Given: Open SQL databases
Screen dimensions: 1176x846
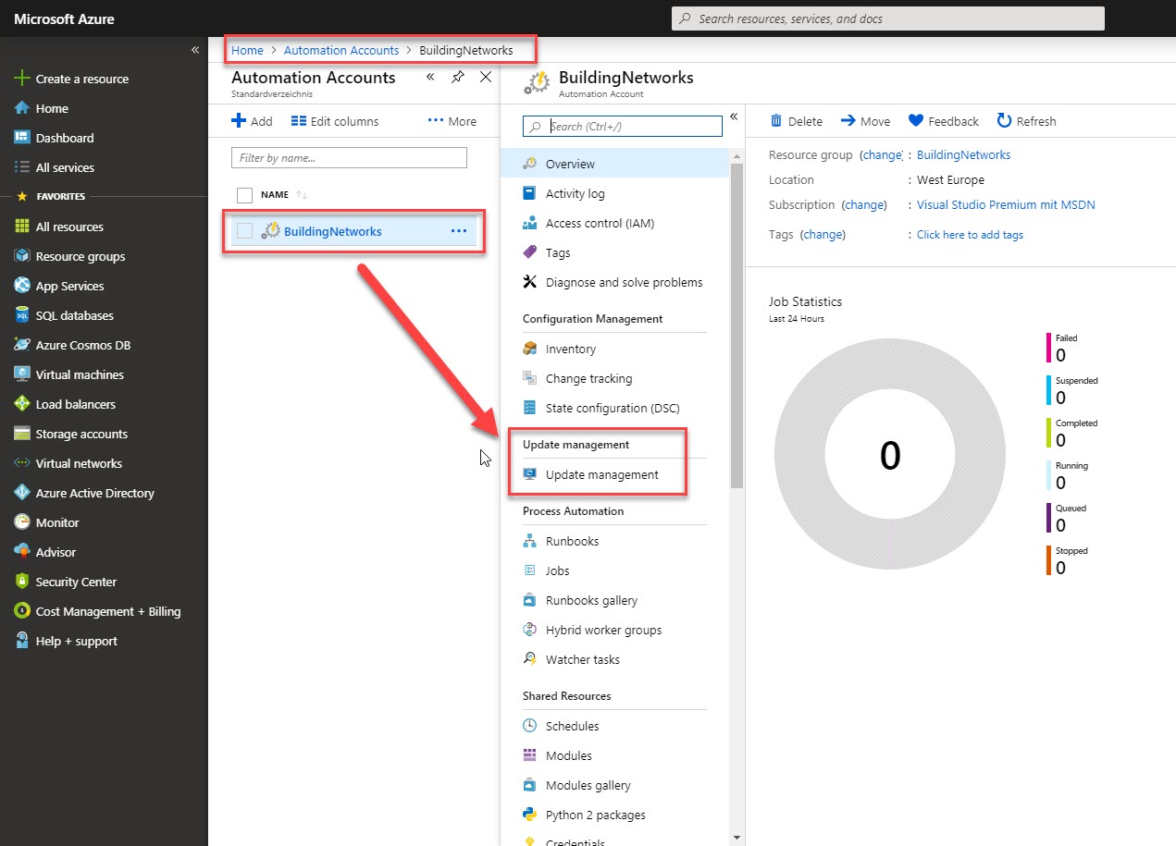Looking at the screenshot, I should (75, 315).
